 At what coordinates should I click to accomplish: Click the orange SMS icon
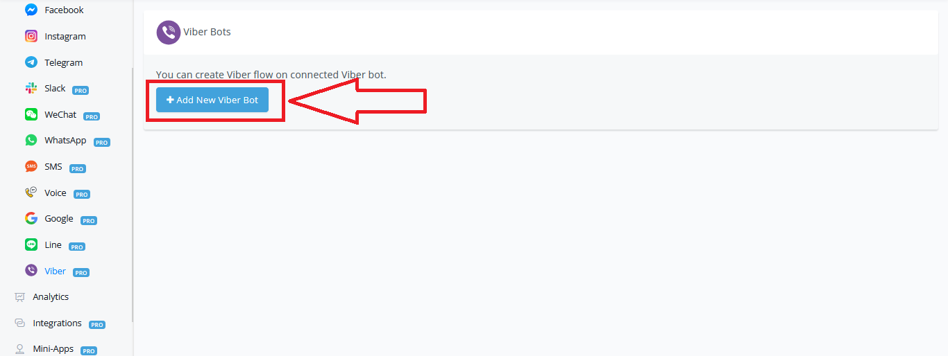(x=31, y=166)
